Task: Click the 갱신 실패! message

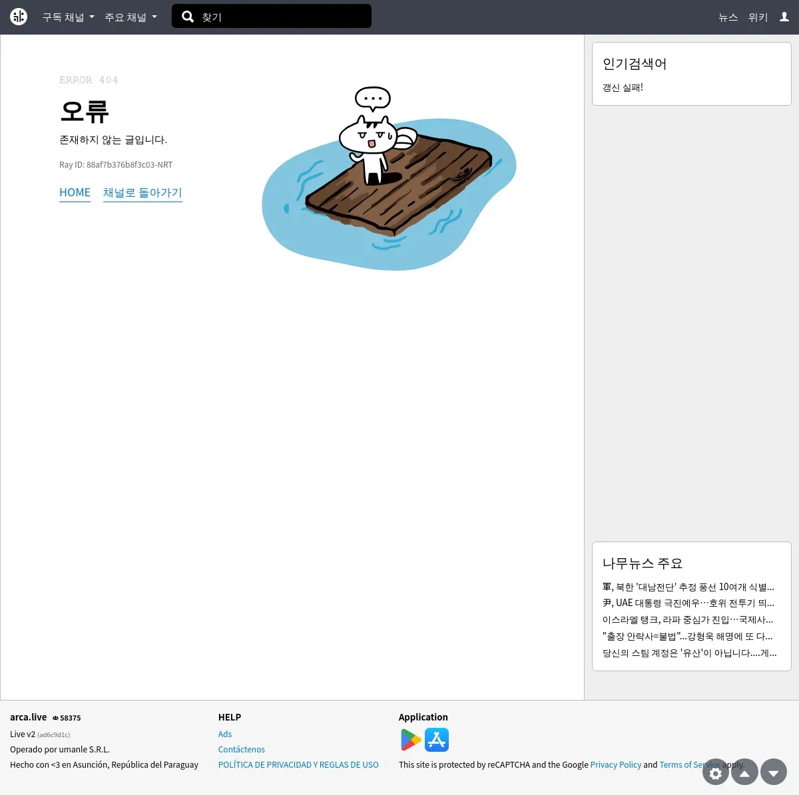Action: [623, 88]
